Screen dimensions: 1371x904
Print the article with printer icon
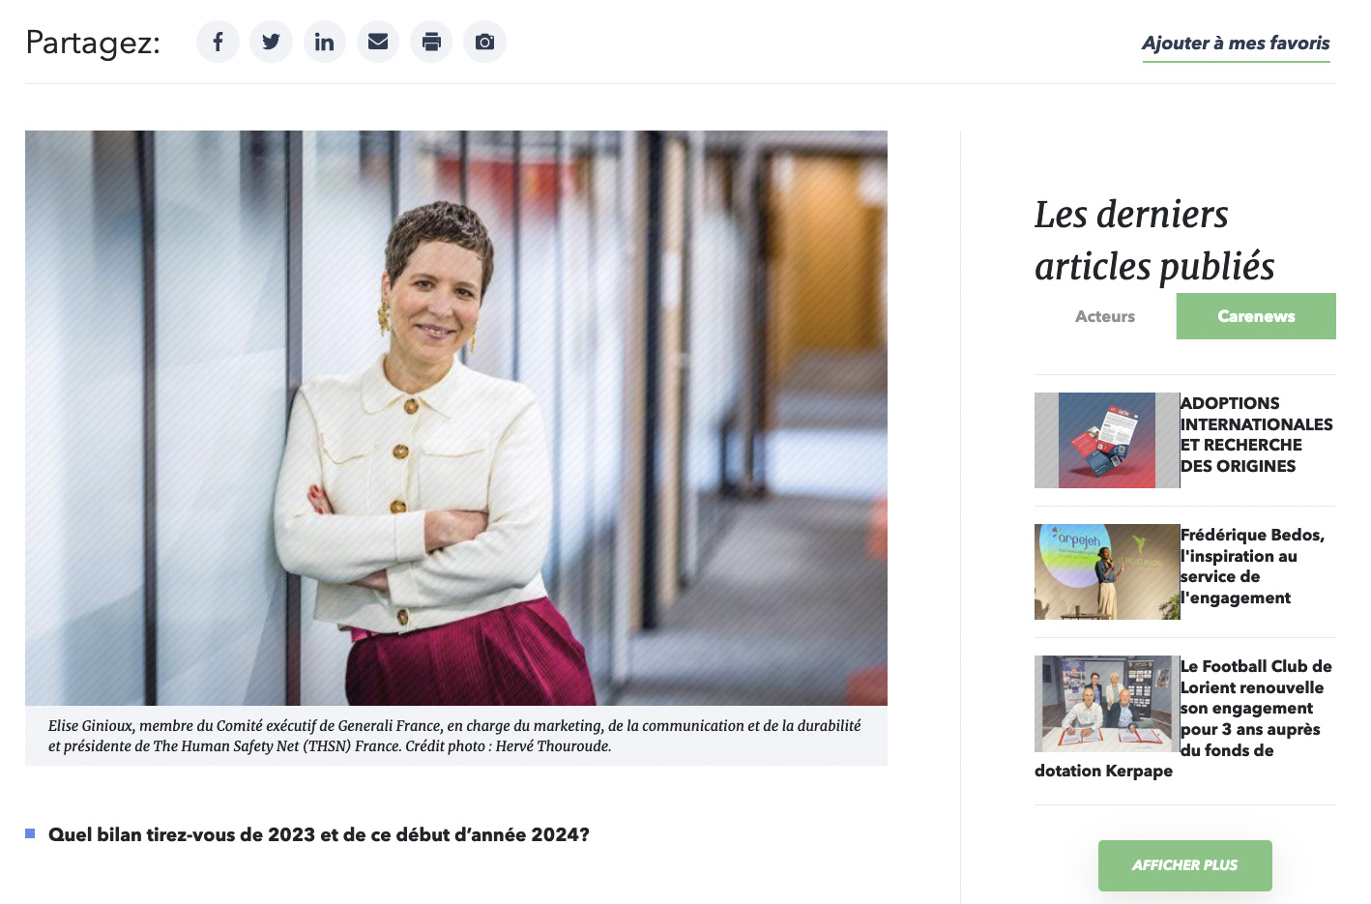pyautogui.click(x=431, y=42)
